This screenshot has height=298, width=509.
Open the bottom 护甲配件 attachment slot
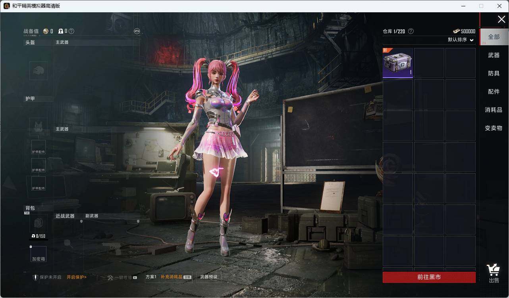[x=39, y=183]
